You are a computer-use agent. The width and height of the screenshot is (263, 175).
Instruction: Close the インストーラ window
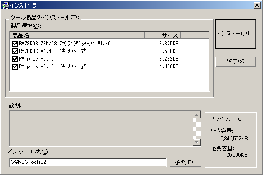point(257,5)
